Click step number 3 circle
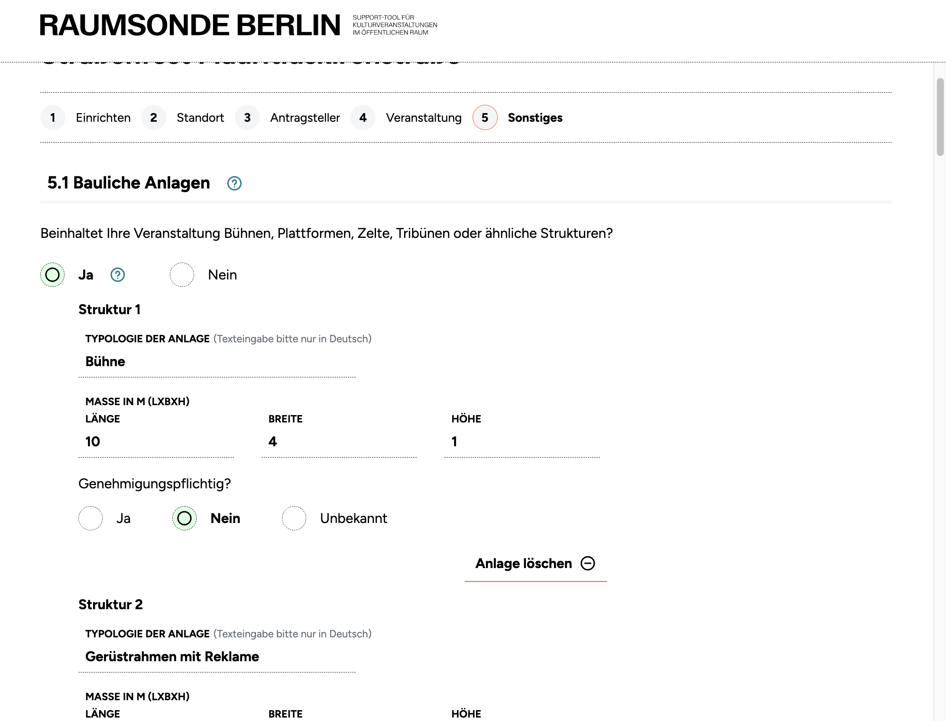Viewport: 946px width, 721px height. click(247, 117)
